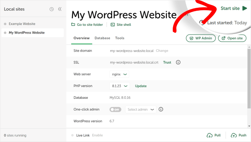
Task: Click Enable next to Live Link
Action: coord(97,135)
